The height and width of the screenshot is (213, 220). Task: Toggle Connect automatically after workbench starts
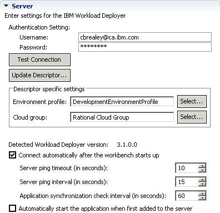[x=12, y=155]
